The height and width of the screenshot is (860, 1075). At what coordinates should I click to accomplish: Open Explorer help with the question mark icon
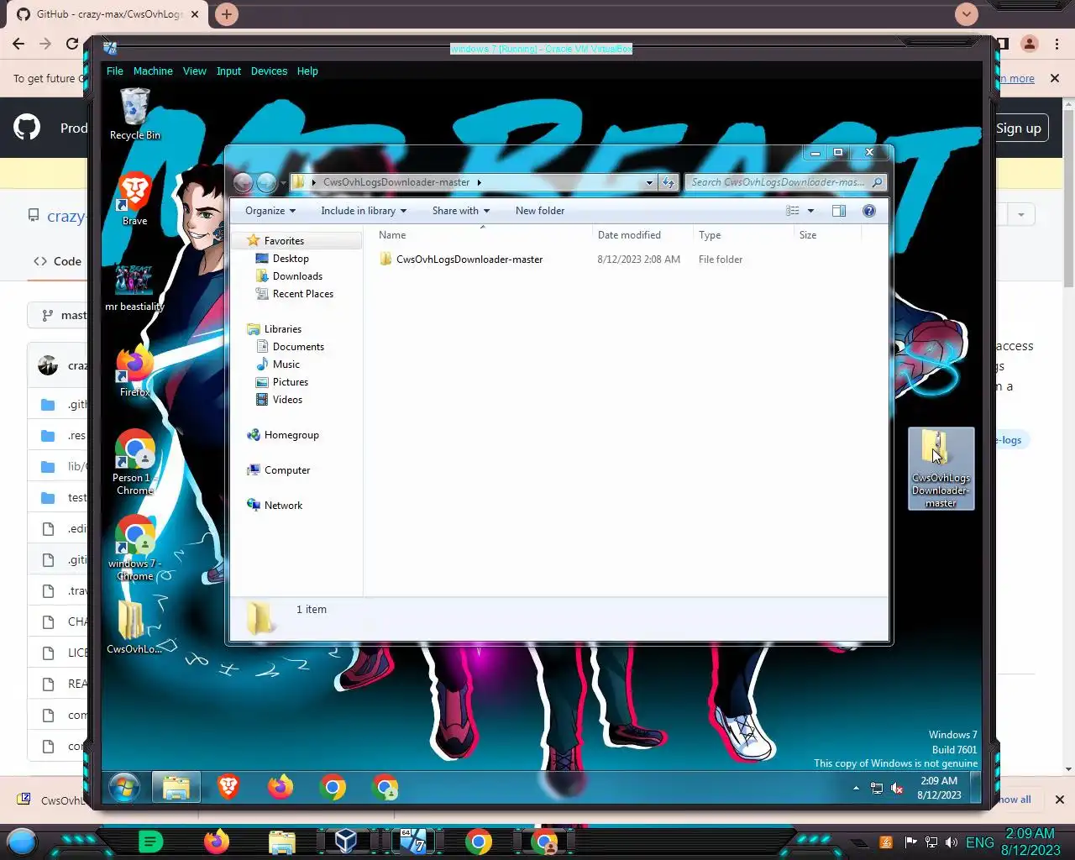point(869,211)
